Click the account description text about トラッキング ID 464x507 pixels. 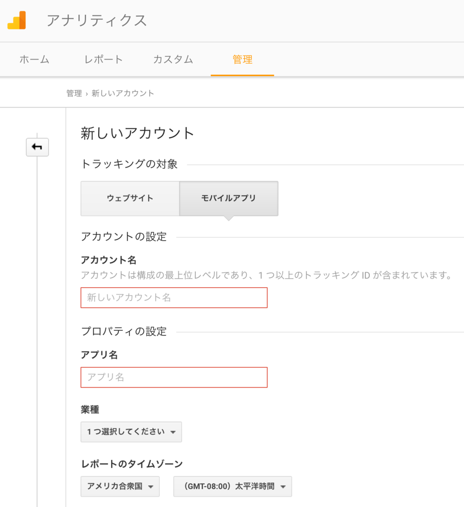point(266,275)
